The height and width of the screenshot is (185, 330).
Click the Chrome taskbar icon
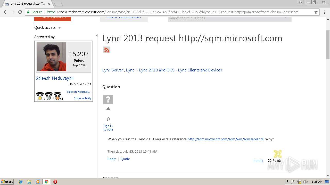[x=46, y=182]
